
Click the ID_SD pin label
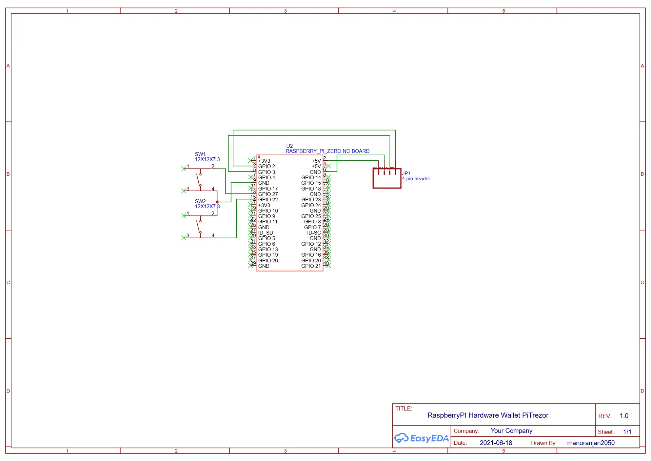265,233
